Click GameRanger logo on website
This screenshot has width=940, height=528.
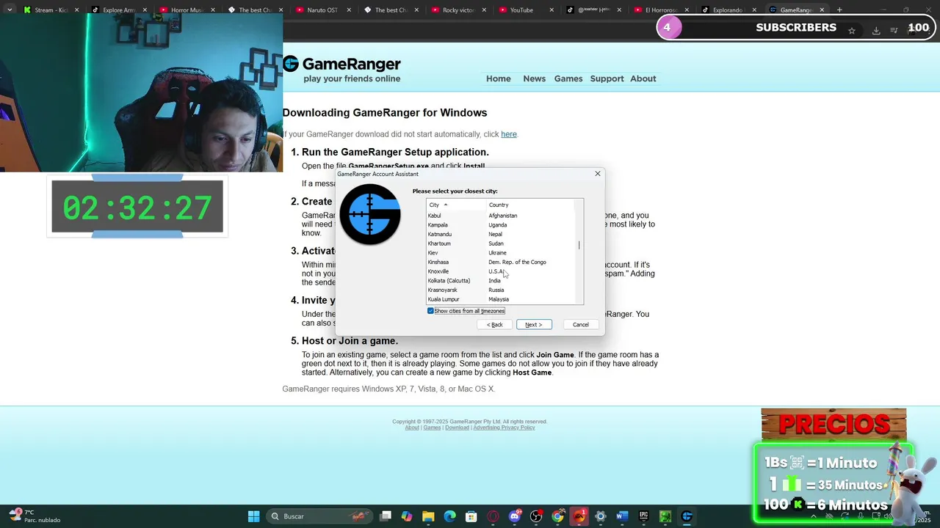pos(341,70)
